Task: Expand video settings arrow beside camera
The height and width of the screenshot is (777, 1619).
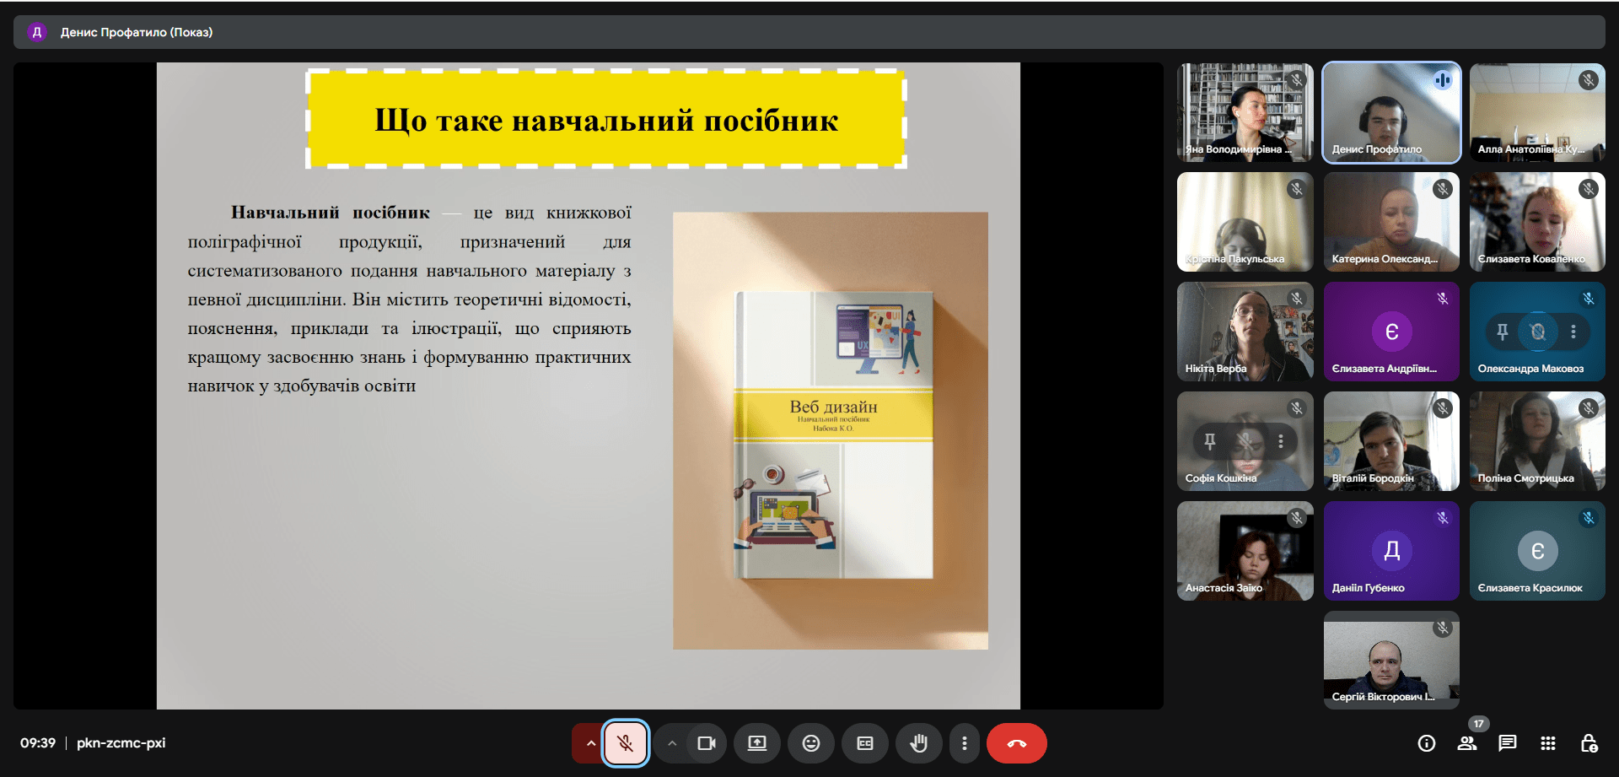Action: coord(671,743)
